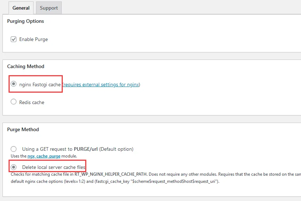
Task: Toggle the Enable Purge checkbox
Action: pos(14,39)
